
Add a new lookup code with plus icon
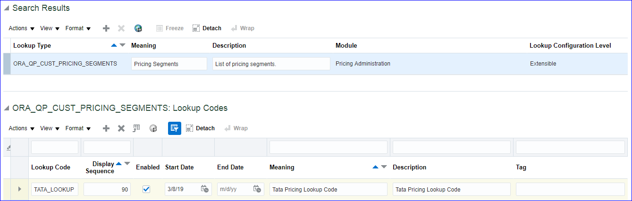106,128
